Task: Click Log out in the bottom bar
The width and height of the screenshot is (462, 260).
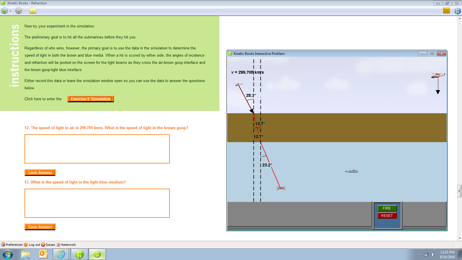Action: tap(32, 245)
